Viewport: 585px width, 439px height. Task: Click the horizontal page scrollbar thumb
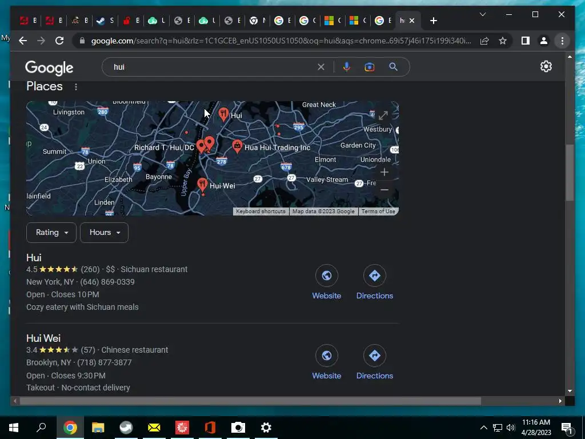point(250,401)
